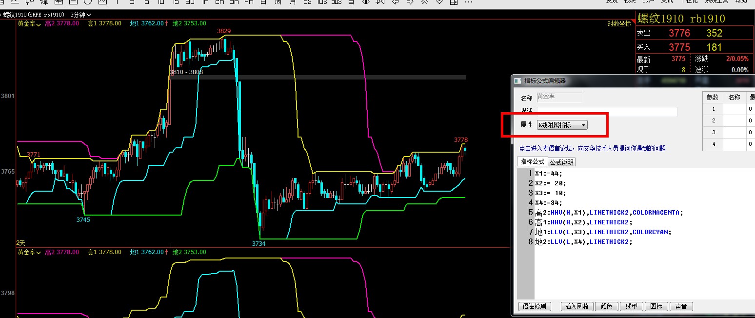Click the back arrow icon in top toolbar
The width and height of the screenshot is (755, 318).
[396, 2]
